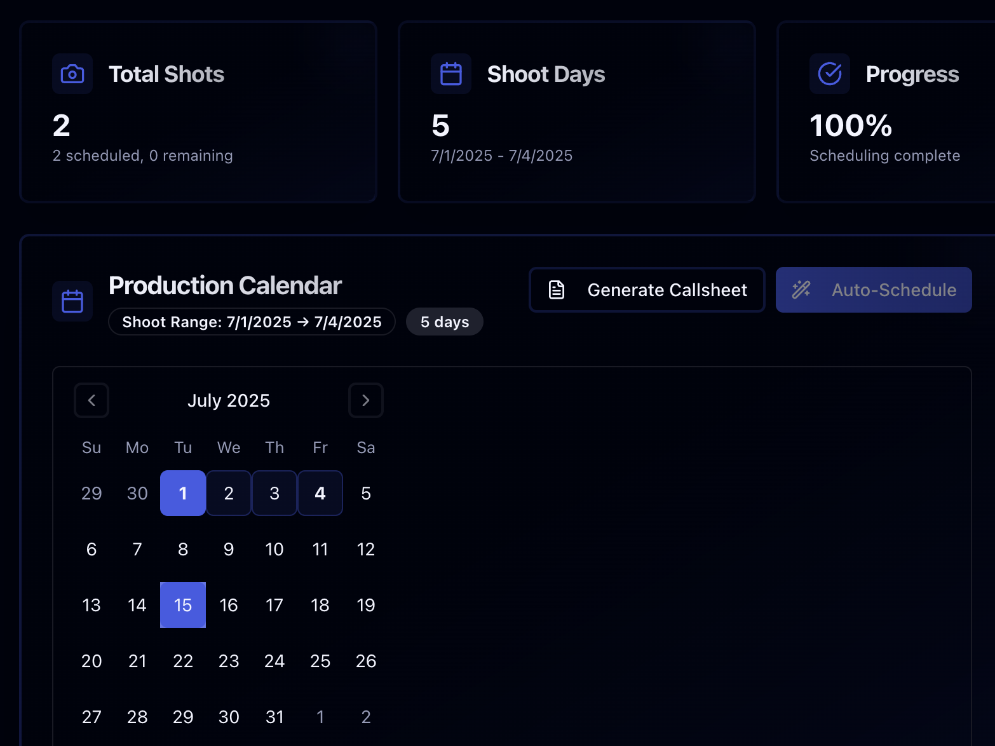The height and width of the screenshot is (746, 995).
Task: Click the calendar icon beside Shoot Days
Action: (451, 74)
